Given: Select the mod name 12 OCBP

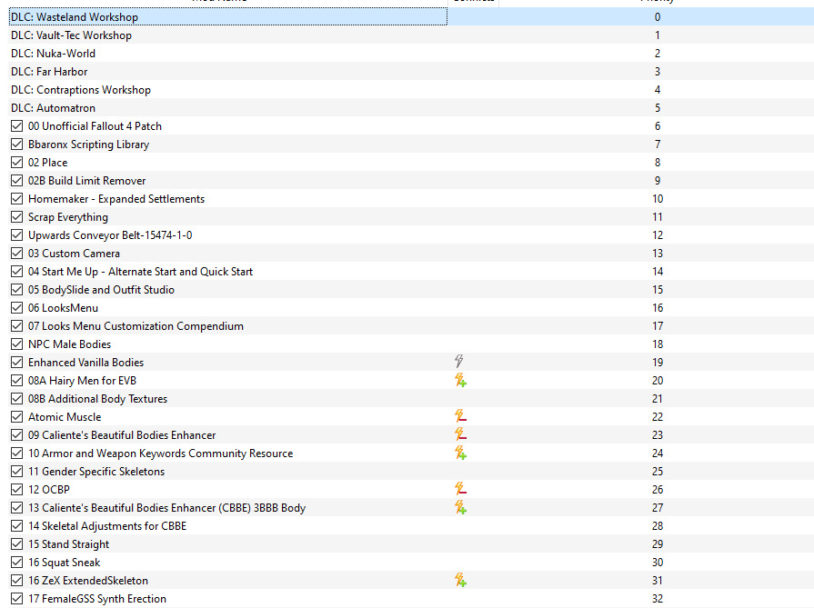Looking at the screenshot, I should pos(49,489).
